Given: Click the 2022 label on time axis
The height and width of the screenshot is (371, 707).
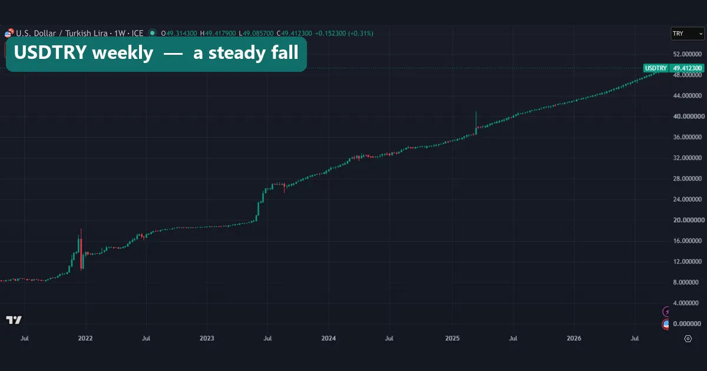Looking at the screenshot, I should tap(85, 339).
